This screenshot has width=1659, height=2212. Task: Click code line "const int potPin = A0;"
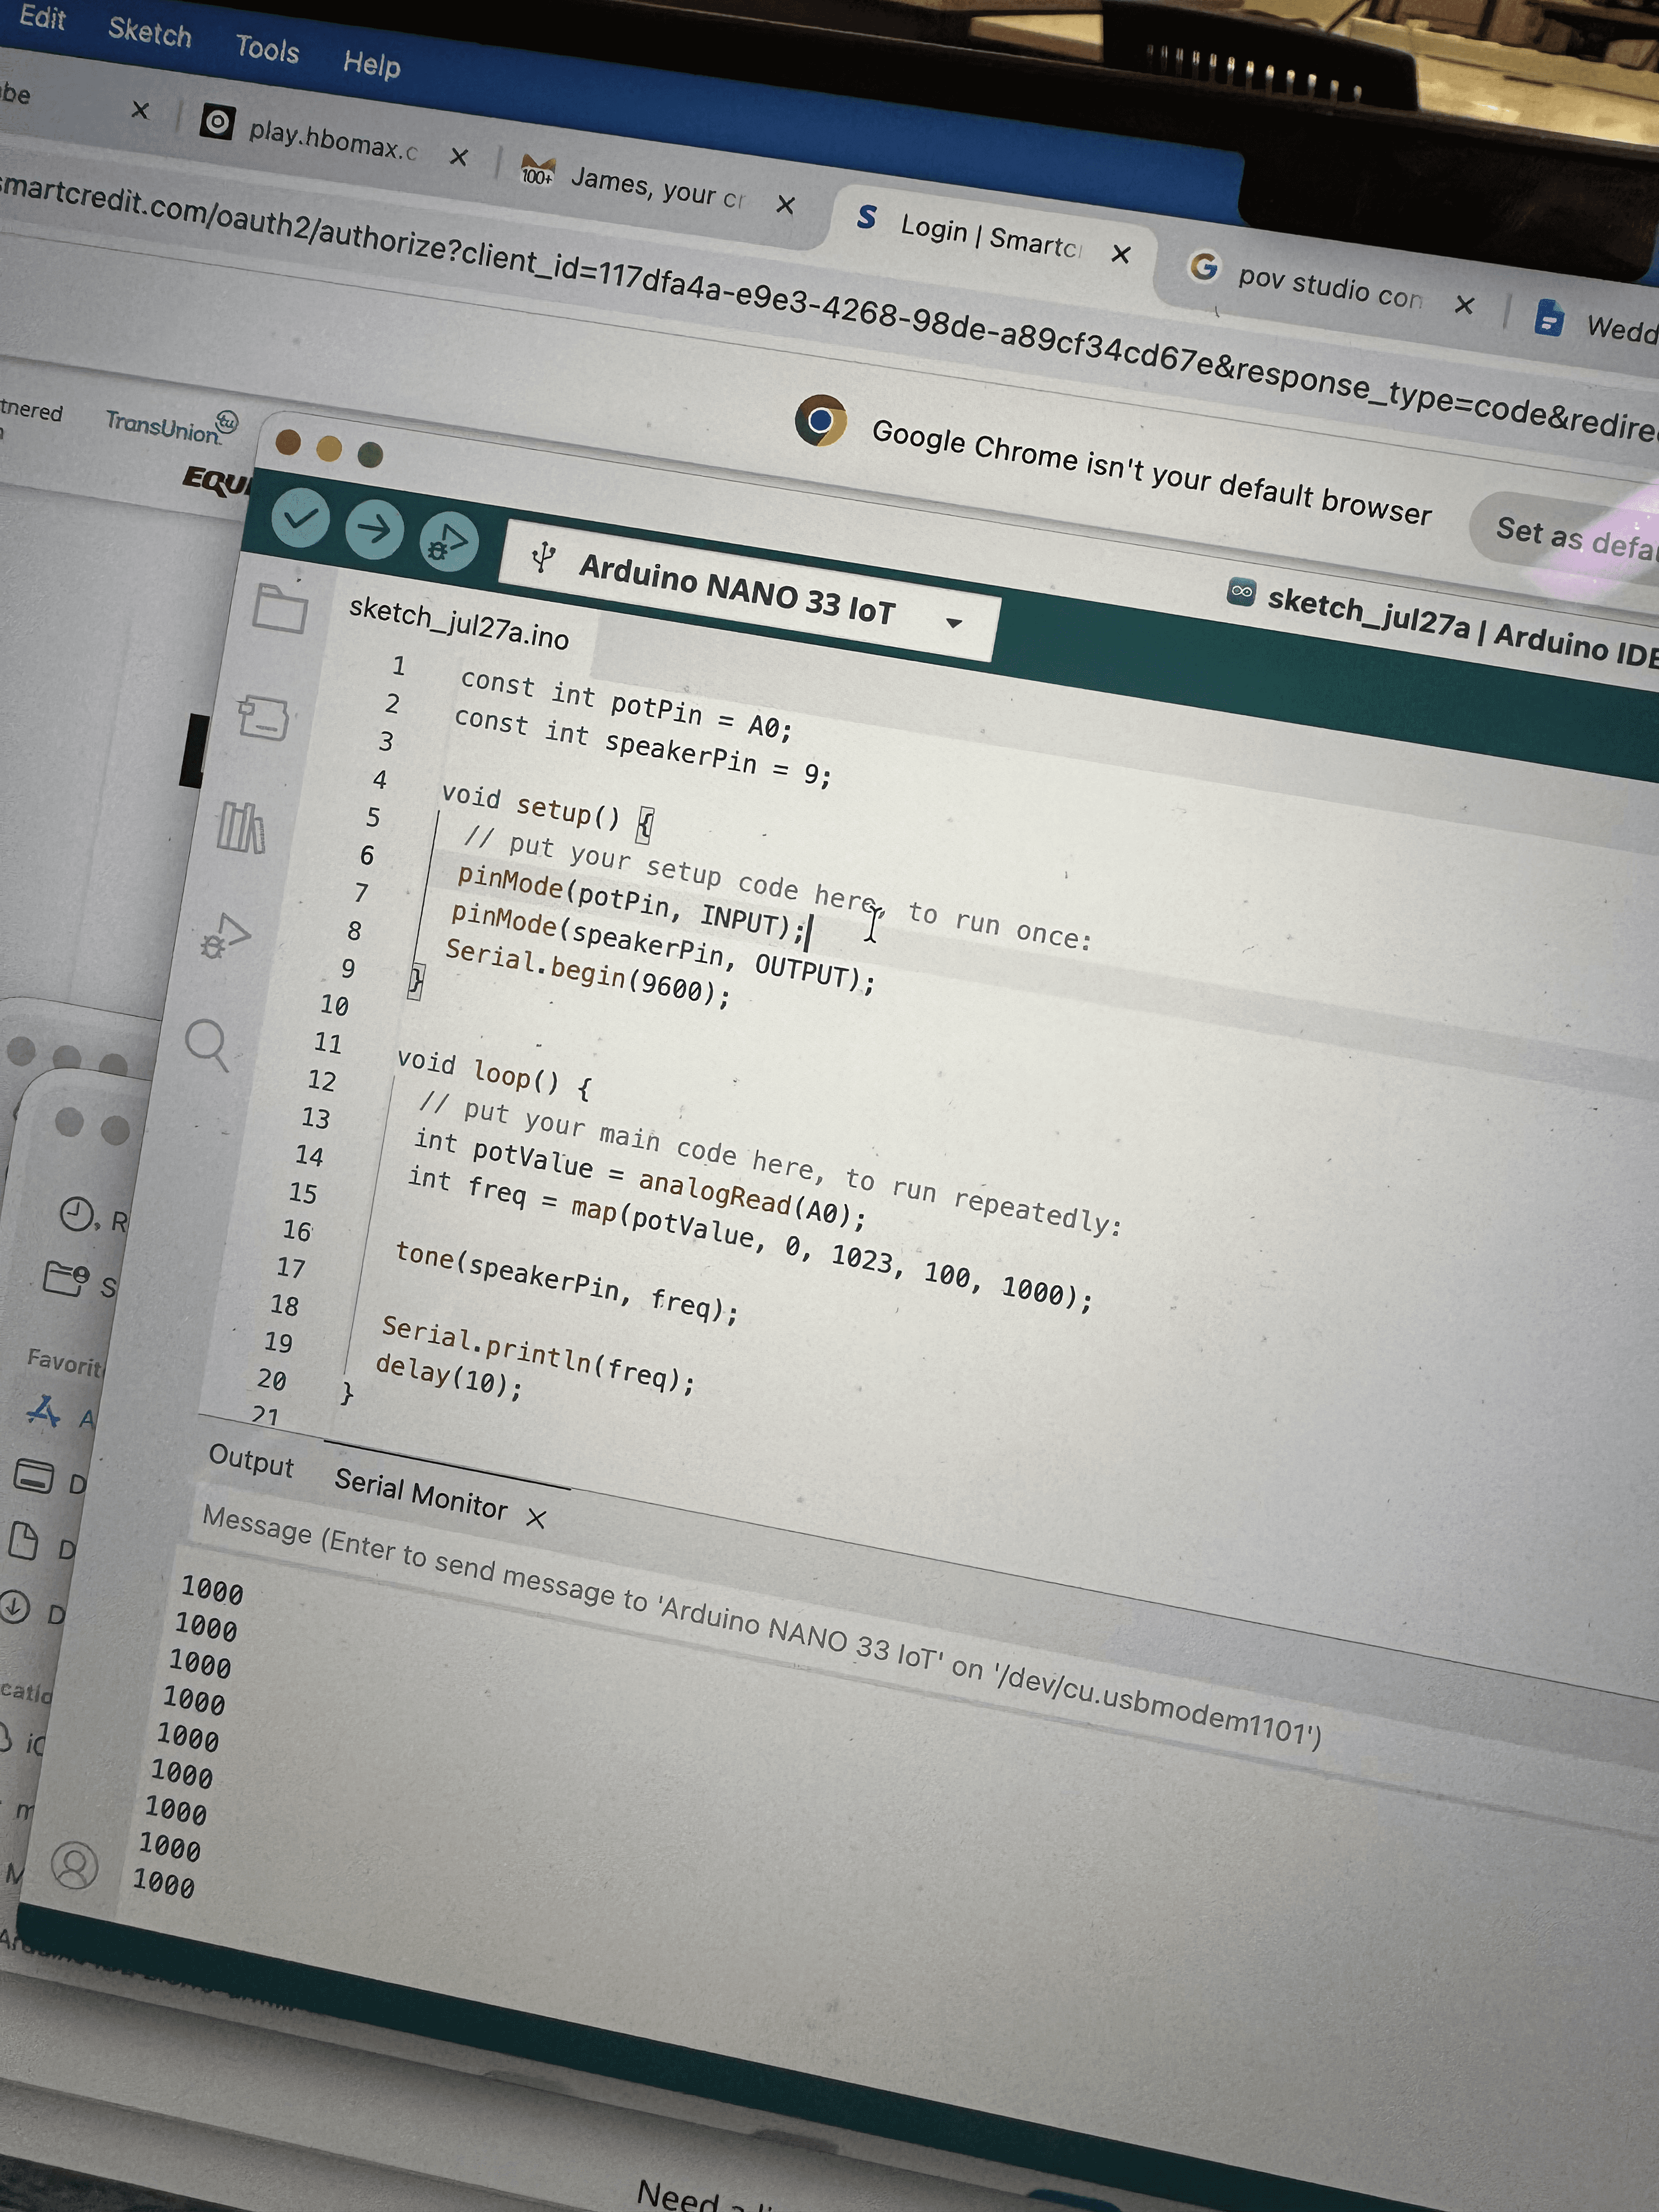(x=626, y=705)
